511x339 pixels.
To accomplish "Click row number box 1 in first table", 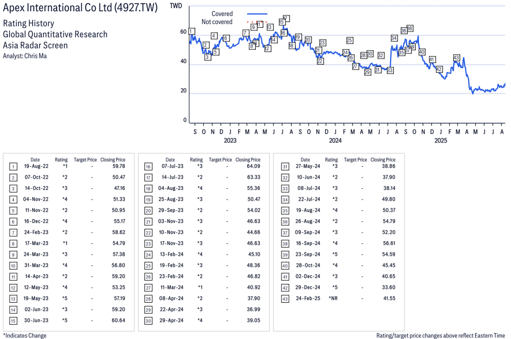I will pyautogui.click(x=13, y=167).
